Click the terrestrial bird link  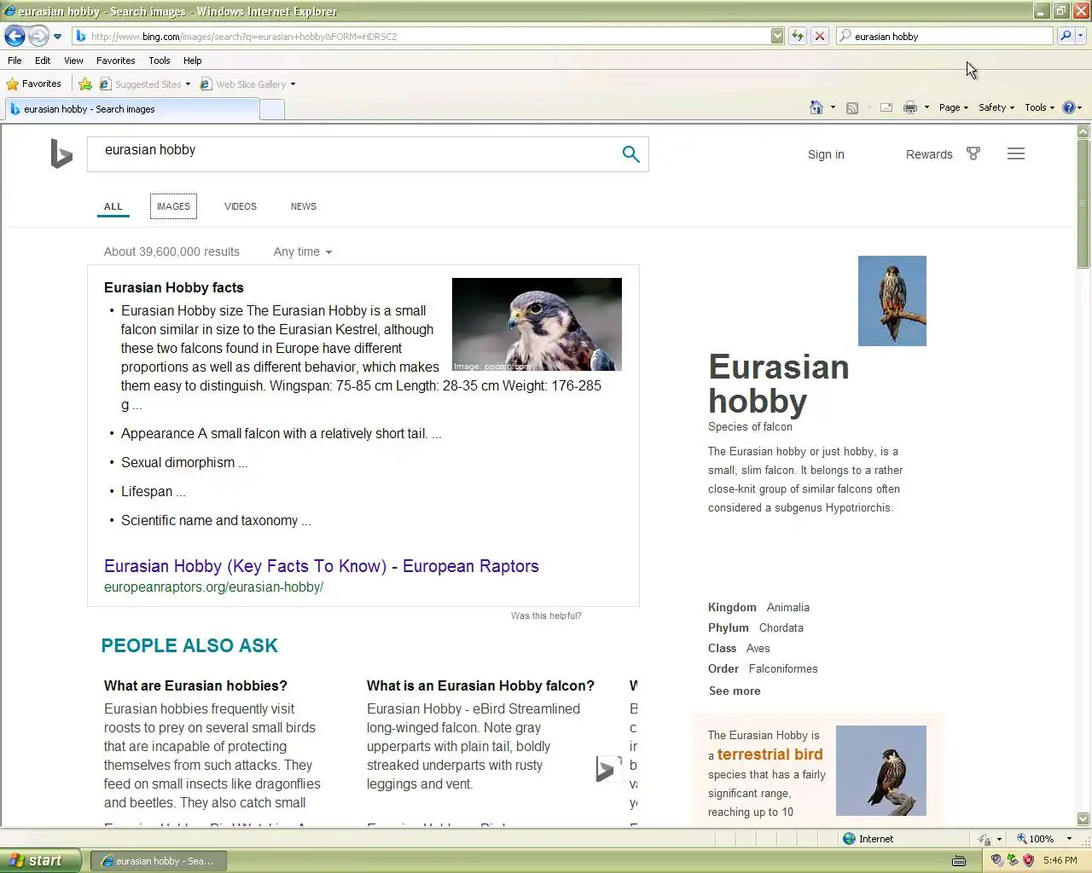pyautogui.click(x=770, y=754)
